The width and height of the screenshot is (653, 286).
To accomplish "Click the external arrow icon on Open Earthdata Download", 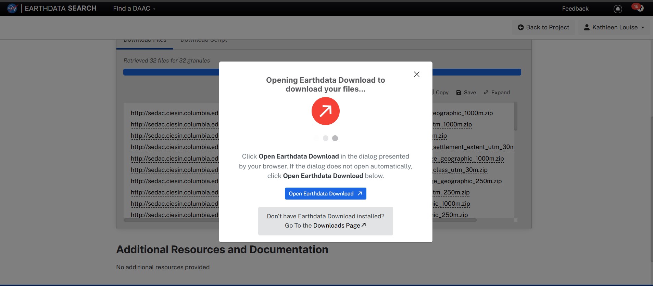I will (x=360, y=193).
